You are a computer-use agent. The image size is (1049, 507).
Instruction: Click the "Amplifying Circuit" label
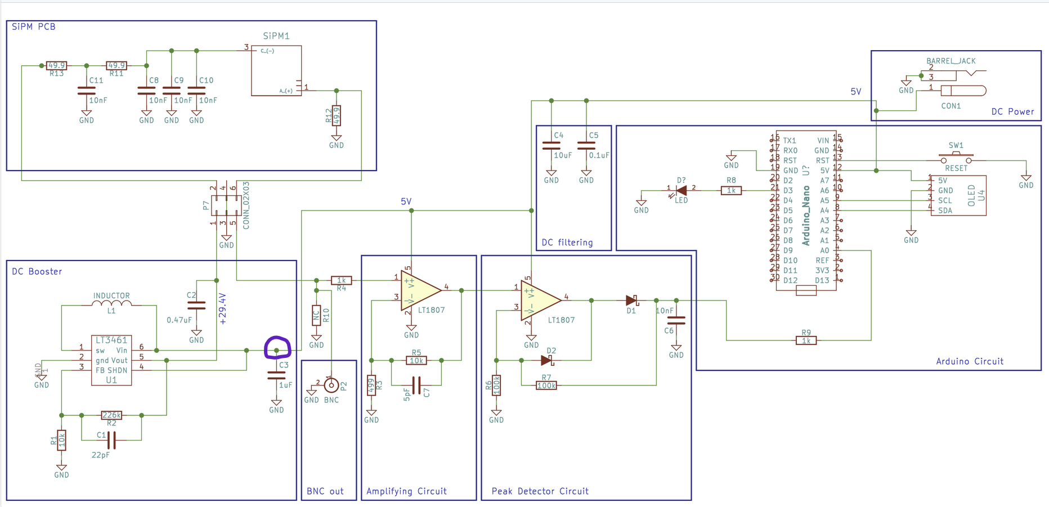click(406, 491)
